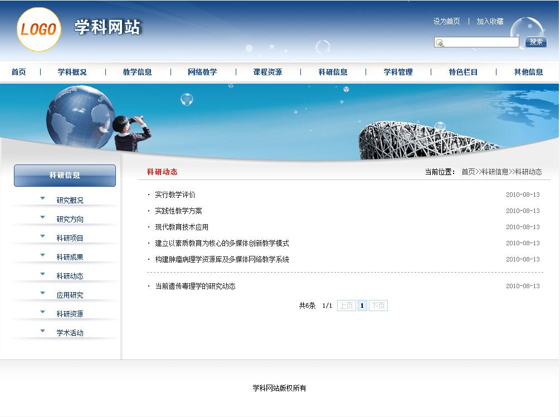
Task: Click the arrow beside 学术活动
Action: [42, 331]
